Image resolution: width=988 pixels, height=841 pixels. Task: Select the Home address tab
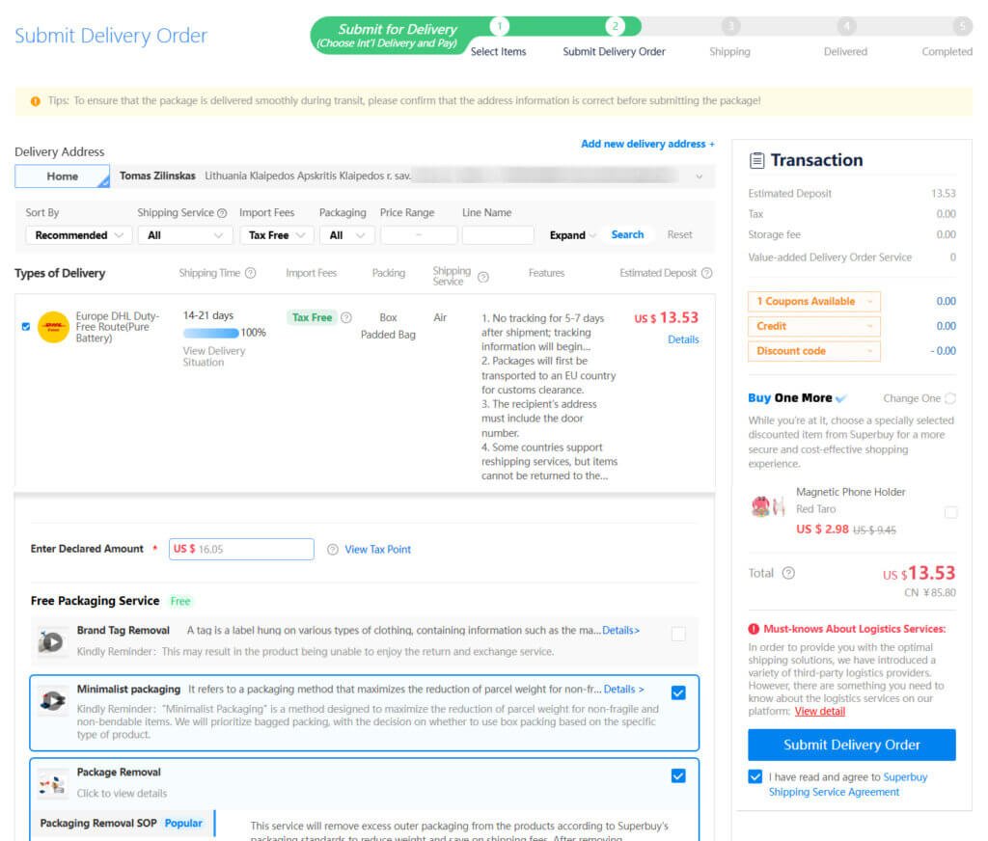[63, 176]
